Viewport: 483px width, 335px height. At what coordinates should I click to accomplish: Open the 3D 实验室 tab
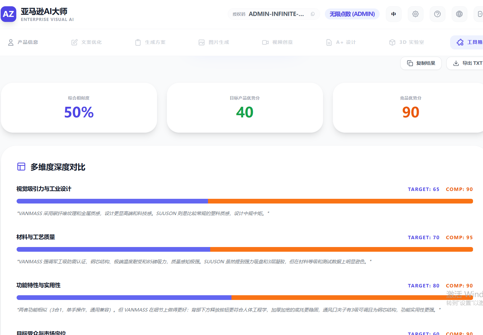pos(407,42)
